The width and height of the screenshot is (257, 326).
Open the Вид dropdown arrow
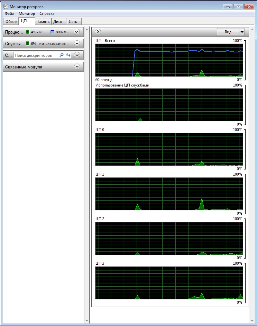pyautogui.click(x=242, y=32)
